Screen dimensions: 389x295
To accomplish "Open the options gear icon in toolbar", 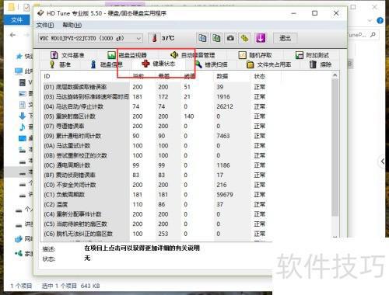I will coord(244,38).
